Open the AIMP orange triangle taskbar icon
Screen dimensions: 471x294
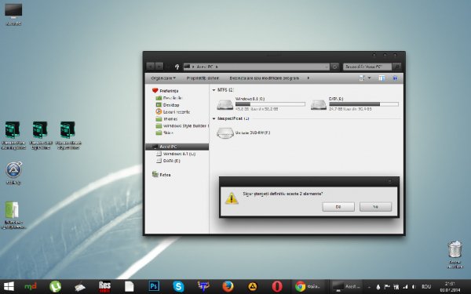pyautogui.click(x=253, y=287)
